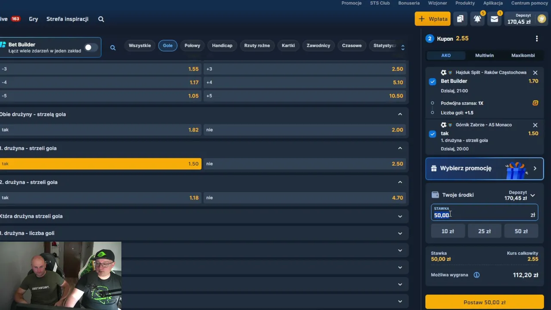551x310 pixels.
Task: Uncheck the Górnik Zabrze 'tak' bet checkbox
Action: click(x=433, y=134)
